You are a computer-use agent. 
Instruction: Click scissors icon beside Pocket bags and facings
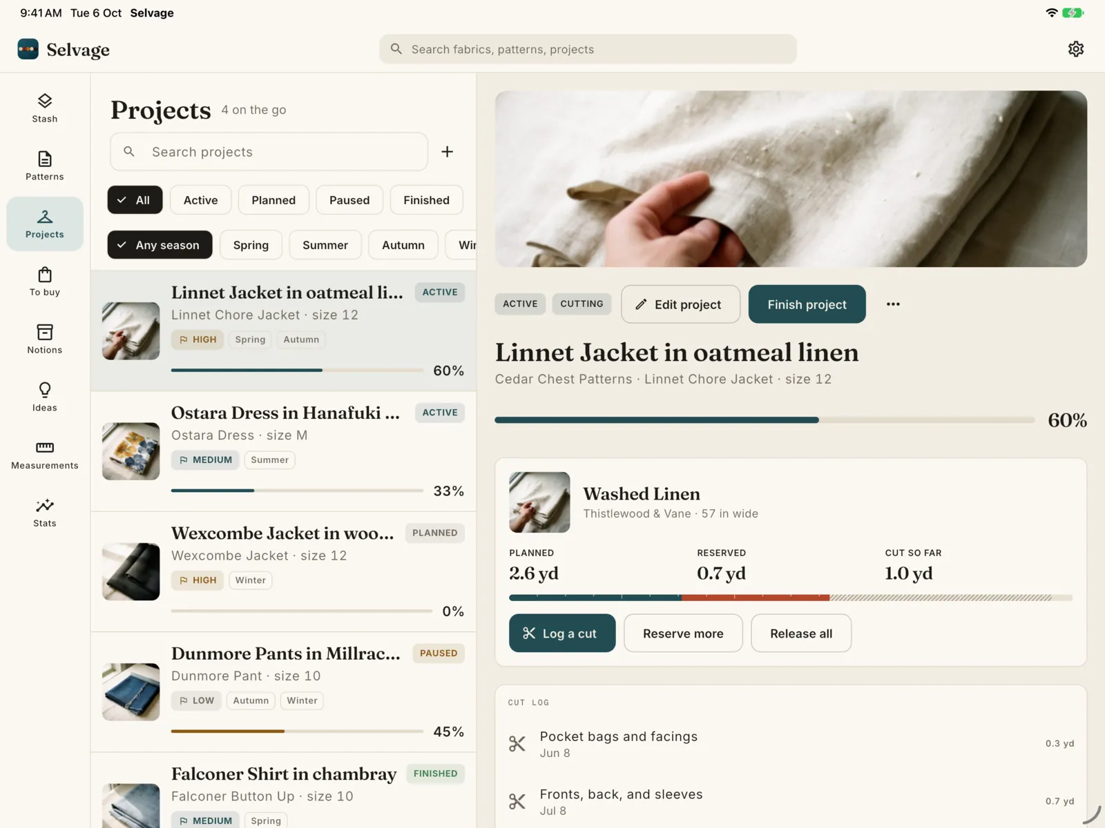point(517,744)
